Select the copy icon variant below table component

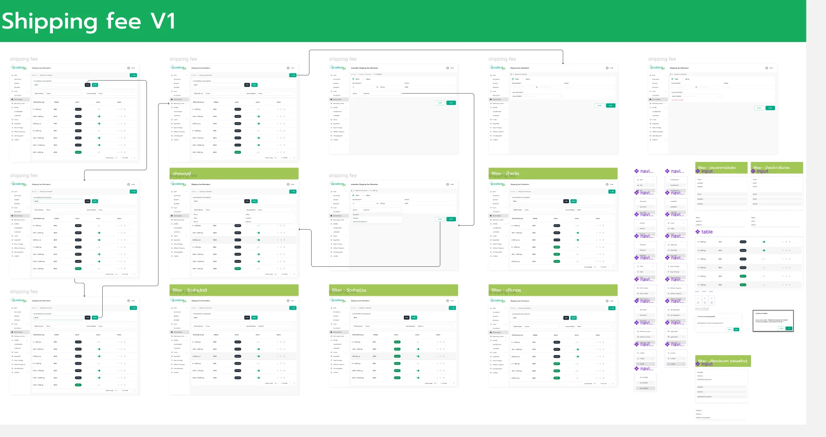(705, 298)
